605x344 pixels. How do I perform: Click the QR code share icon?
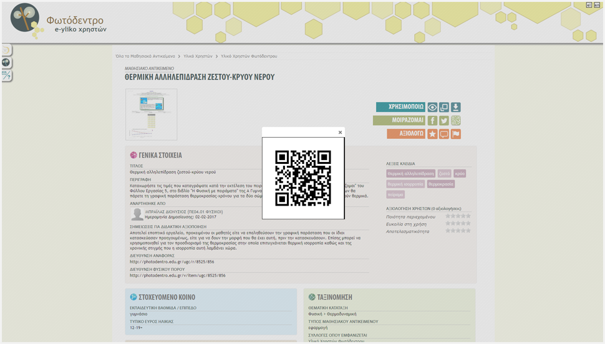pyautogui.click(x=456, y=121)
